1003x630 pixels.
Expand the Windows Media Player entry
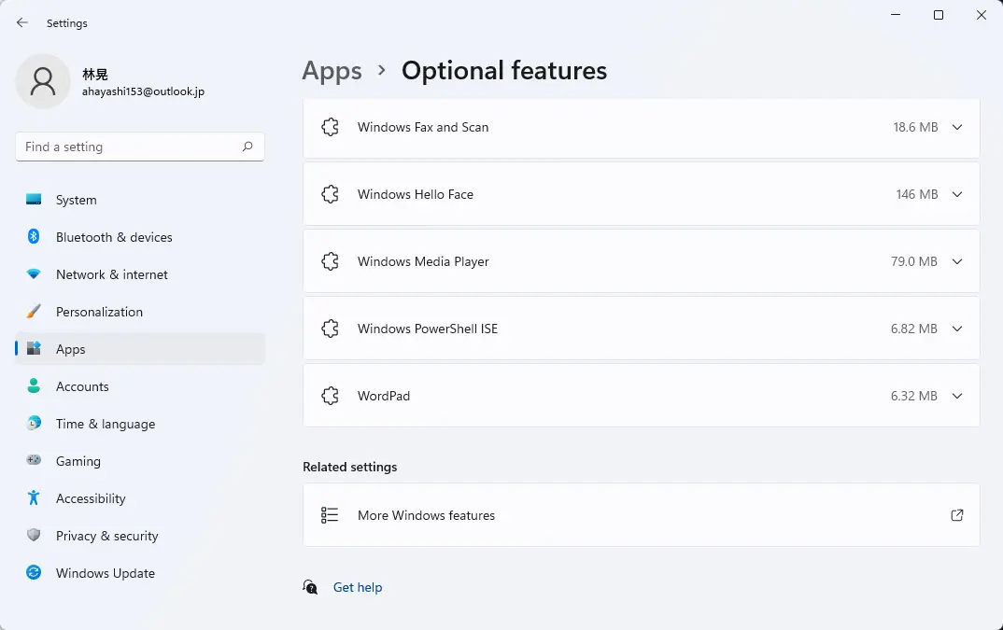tap(957, 261)
